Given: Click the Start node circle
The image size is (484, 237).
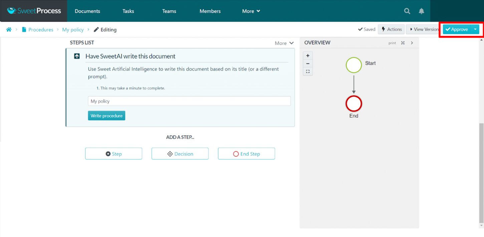Looking at the screenshot, I should [354, 65].
